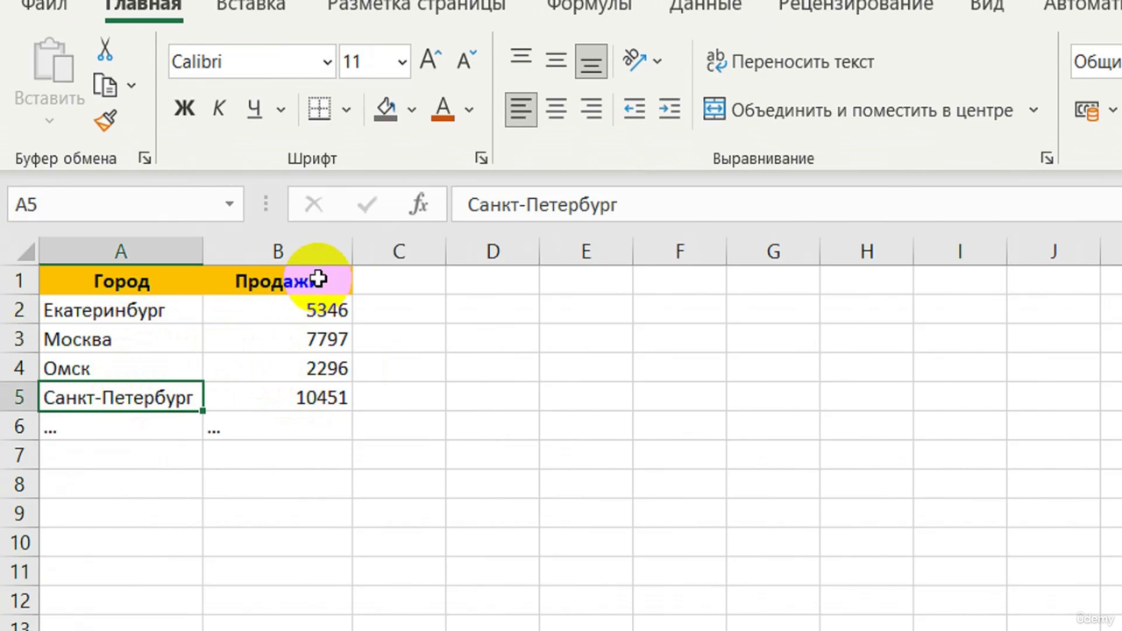Apply borders to the cell

[x=319, y=110]
